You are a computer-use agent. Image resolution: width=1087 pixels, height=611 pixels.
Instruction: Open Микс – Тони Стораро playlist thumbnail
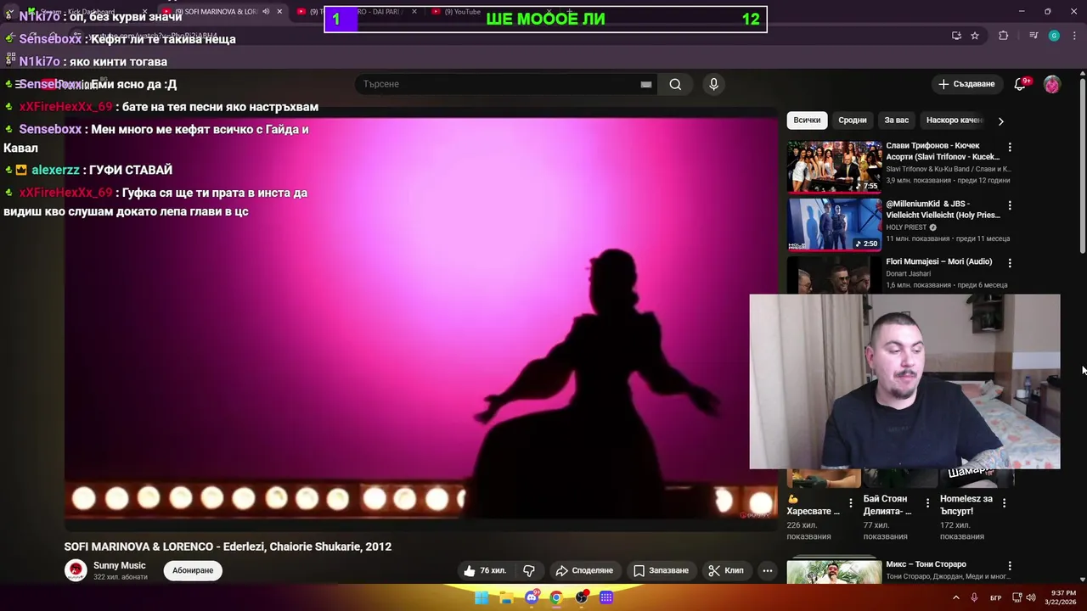point(834,572)
